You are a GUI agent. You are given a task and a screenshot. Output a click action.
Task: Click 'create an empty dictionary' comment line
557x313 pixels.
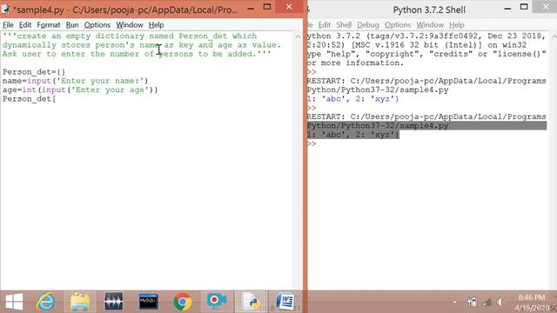pyautogui.click(x=130, y=36)
